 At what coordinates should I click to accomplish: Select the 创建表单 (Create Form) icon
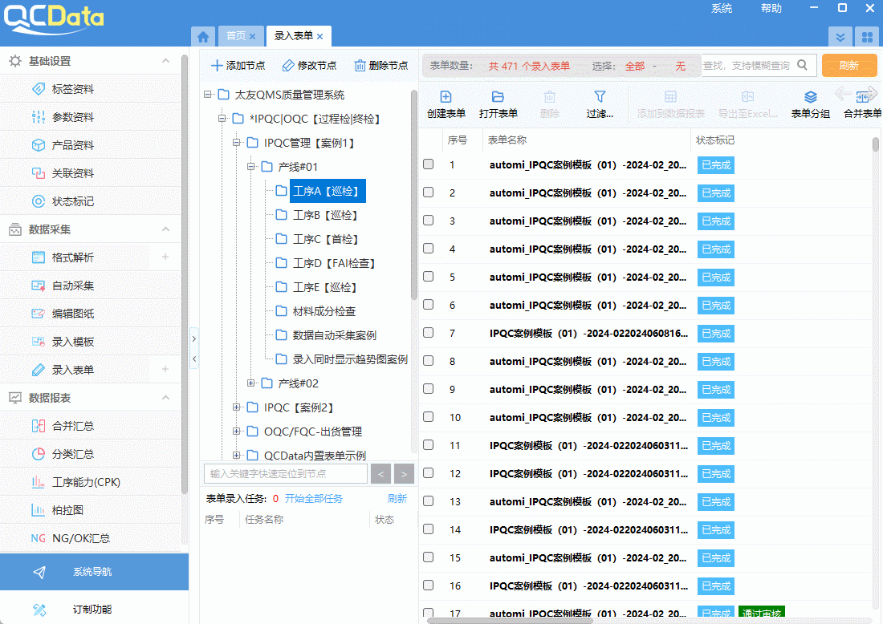[x=445, y=103]
